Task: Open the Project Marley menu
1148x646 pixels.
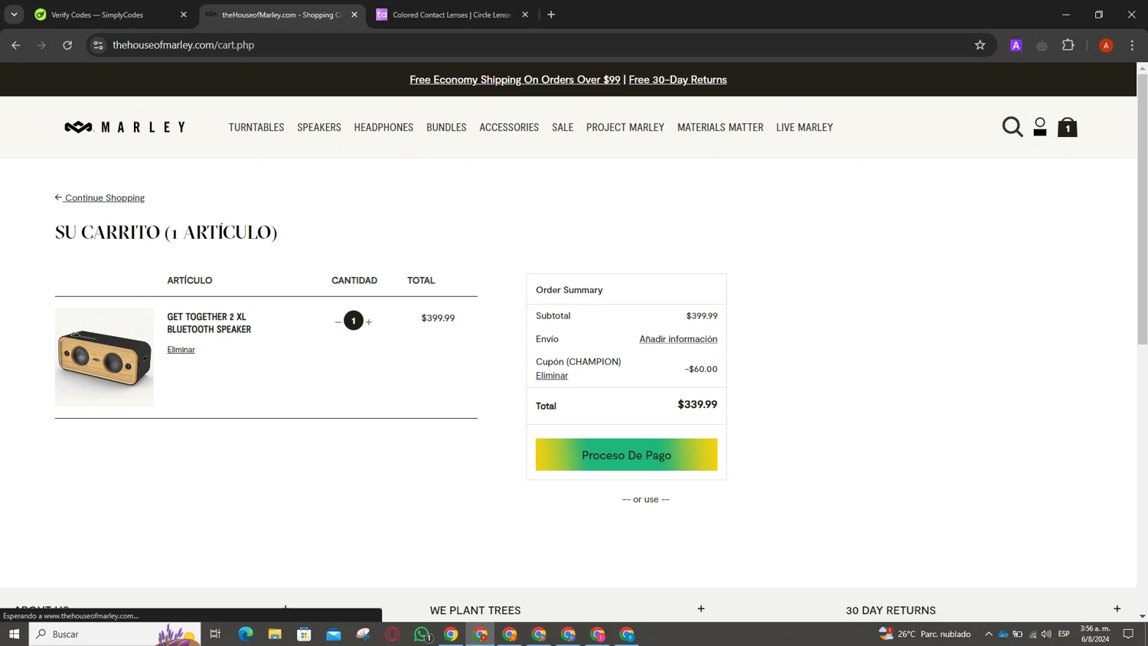Action: (x=625, y=128)
